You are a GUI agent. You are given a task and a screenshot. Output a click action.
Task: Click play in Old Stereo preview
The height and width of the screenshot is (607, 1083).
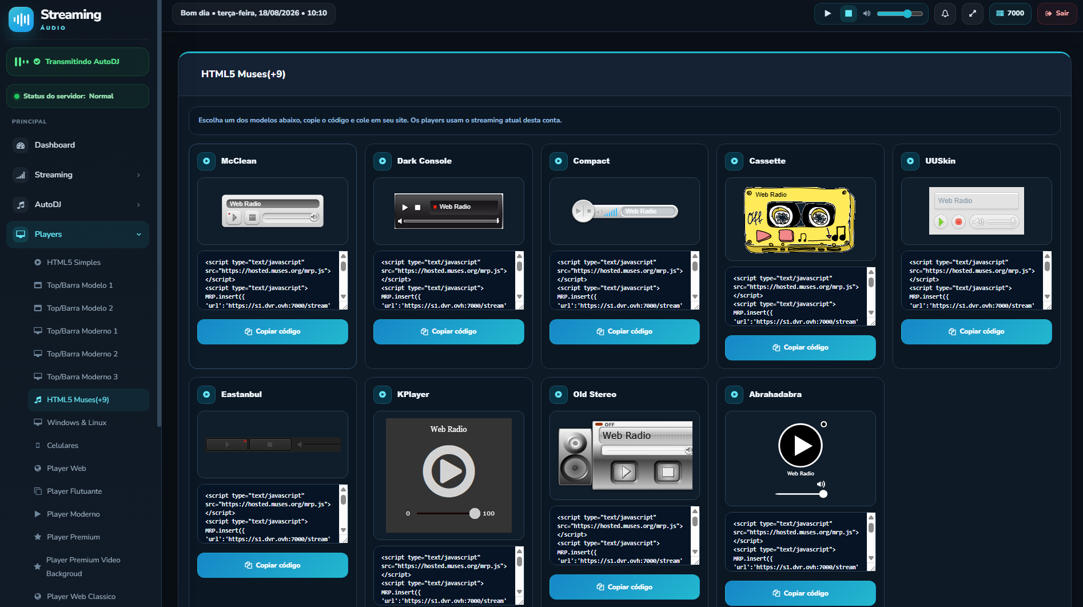[625, 472]
